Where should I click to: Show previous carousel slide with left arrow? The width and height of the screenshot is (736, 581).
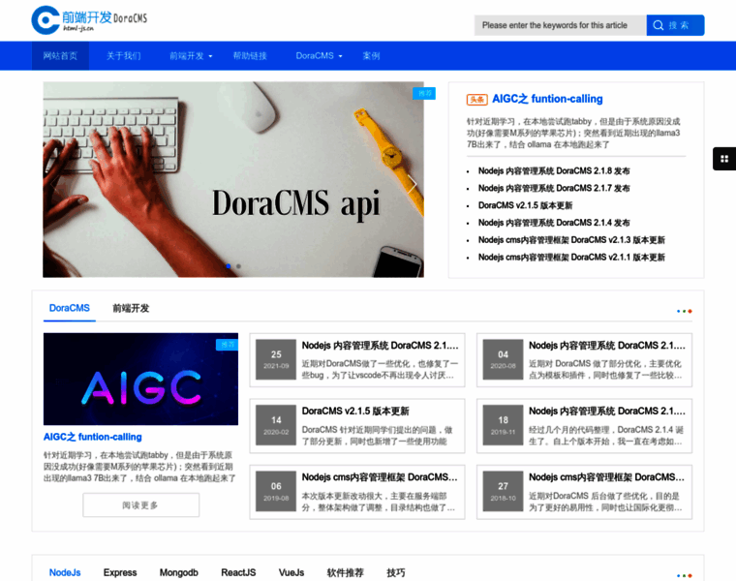(54, 184)
